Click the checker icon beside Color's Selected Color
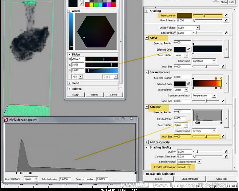This screenshot has width=239, height=191. (x=189, y=50)
